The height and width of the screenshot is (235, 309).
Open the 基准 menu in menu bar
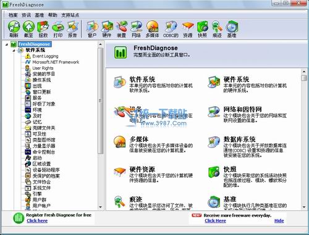[40, 15]
